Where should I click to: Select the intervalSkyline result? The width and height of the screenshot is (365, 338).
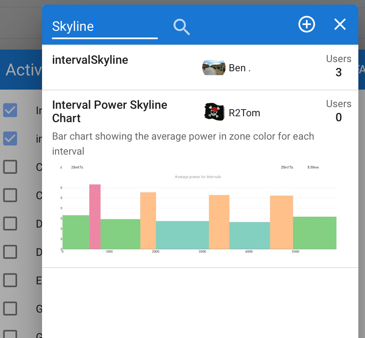tap(90, 60)
